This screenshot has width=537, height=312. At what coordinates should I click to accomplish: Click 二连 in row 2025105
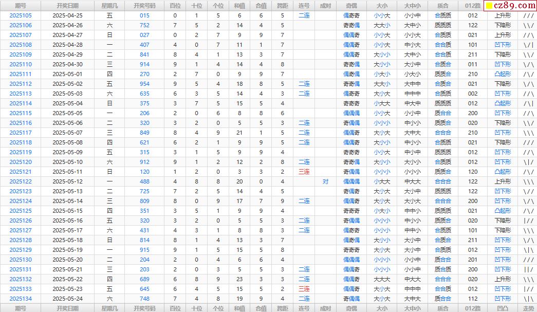(304, 15)
